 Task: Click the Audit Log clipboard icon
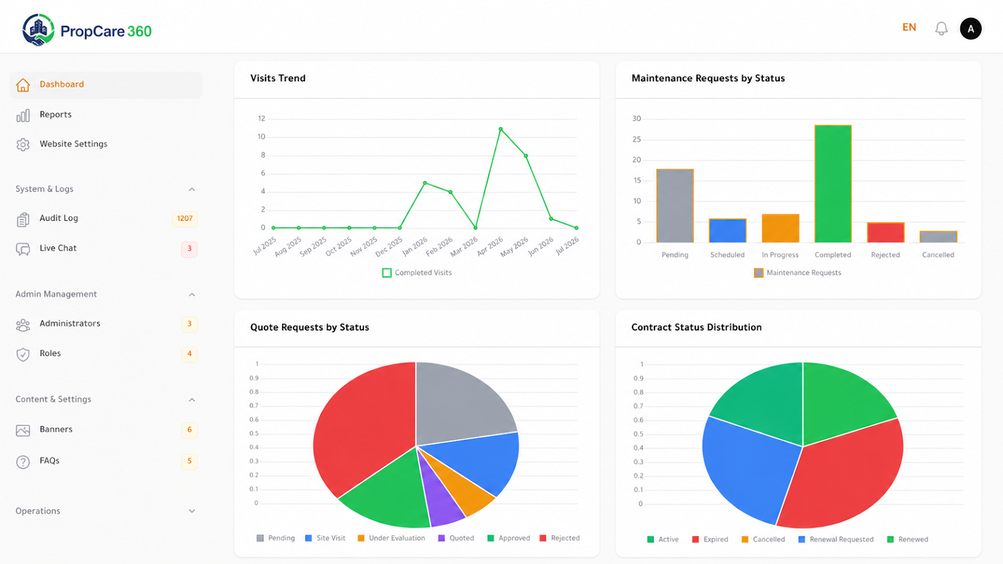pyautogui.click(x=23, y=219)
